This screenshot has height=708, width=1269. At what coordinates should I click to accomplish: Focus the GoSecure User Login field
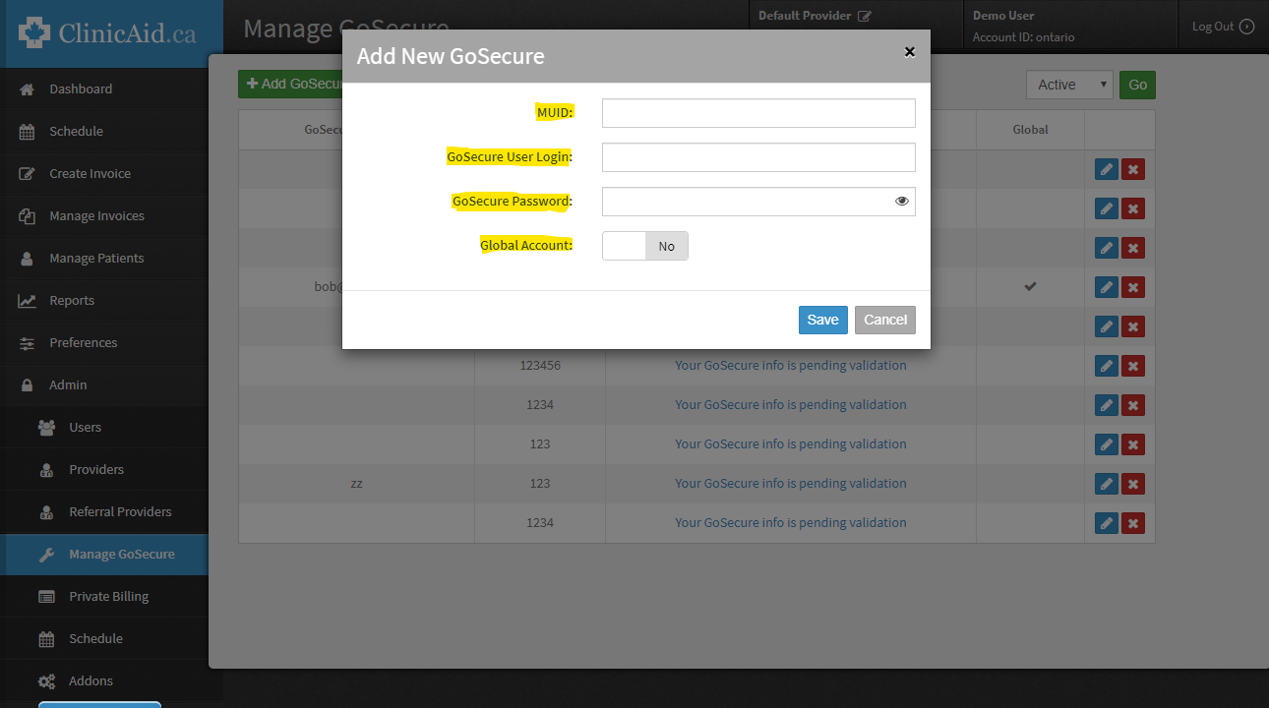tap(758, 157)
